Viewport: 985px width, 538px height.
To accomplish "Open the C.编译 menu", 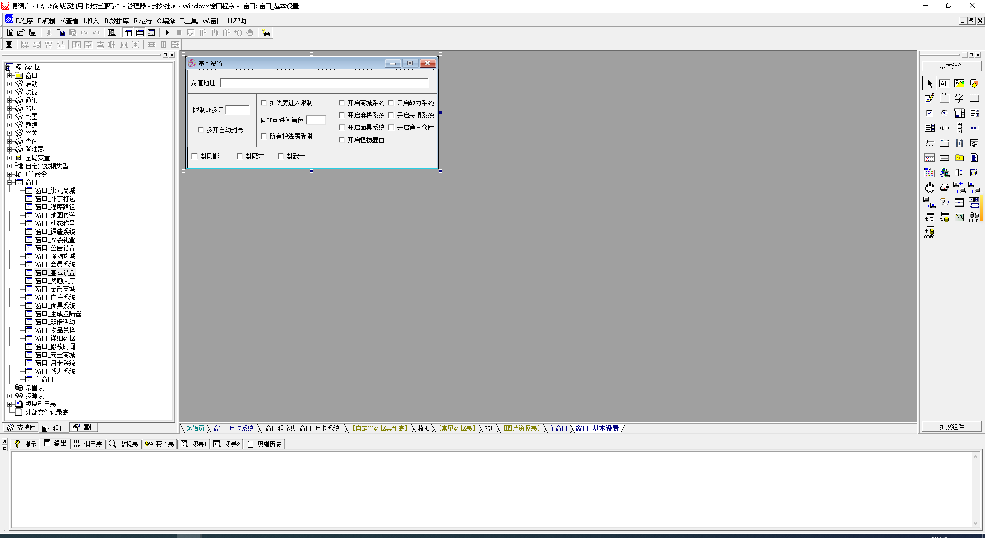I will pos(166,21).
